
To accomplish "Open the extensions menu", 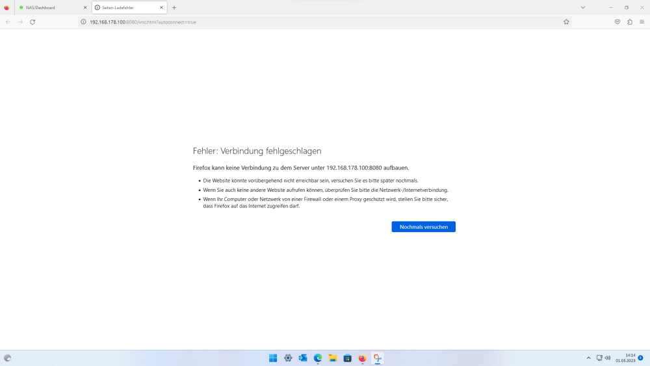I will tap(630, 22).
